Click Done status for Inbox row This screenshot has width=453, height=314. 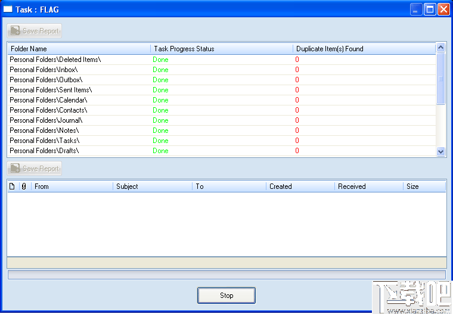point(160,70)
